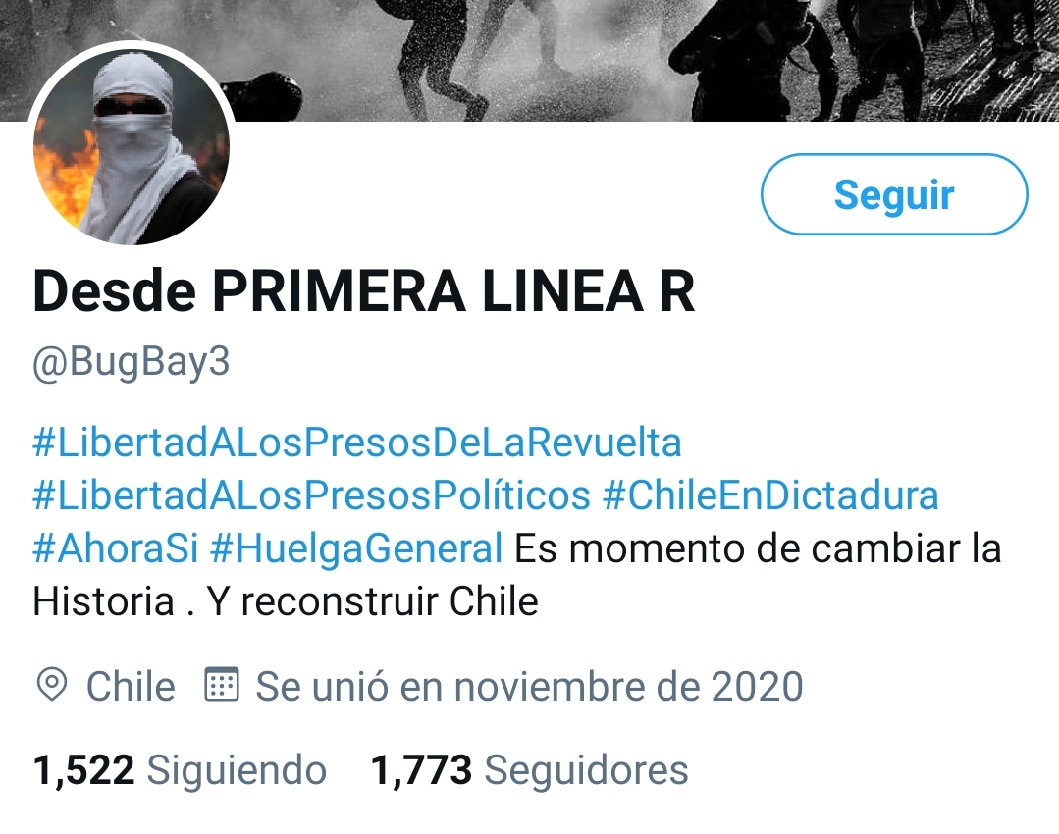This screenshot has height=834, width=1059.
Task: Click the @BugBay3 username handle
Action: tap(131, 362)
